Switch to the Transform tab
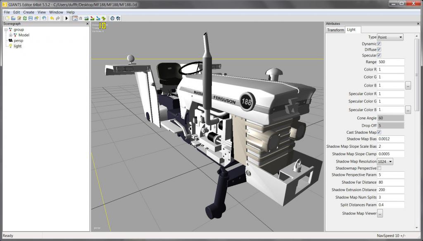The width and height of the screenshot is (423, 241). pyautogui.click(x=335, y=30)
